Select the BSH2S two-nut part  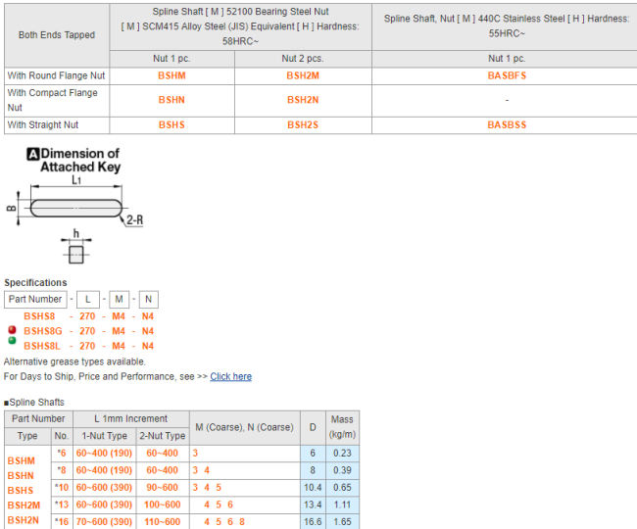click(303, 125)
